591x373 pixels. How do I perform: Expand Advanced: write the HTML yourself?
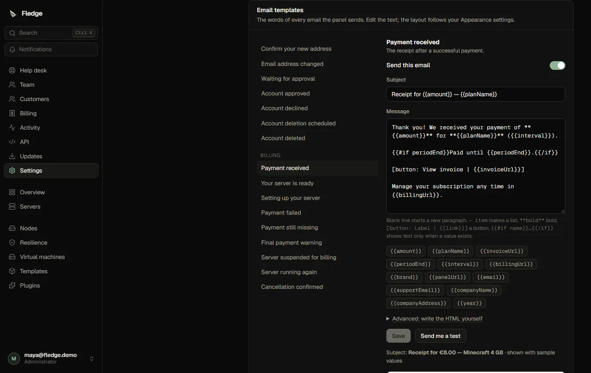click(x=435, y=318)
